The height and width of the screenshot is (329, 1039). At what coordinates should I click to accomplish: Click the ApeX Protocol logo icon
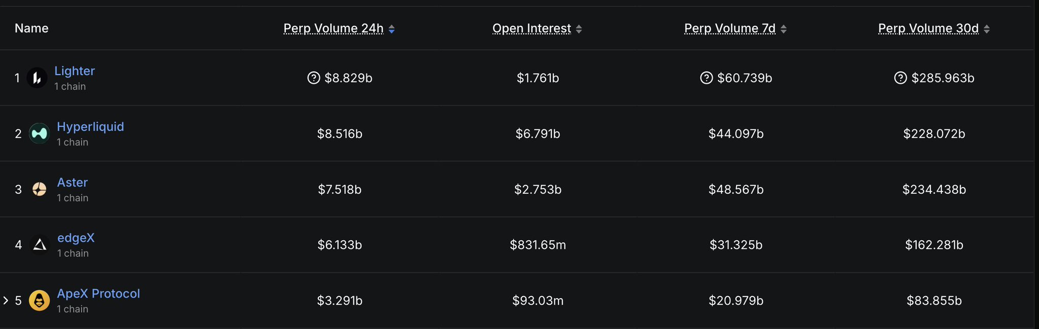pos(39,301)
